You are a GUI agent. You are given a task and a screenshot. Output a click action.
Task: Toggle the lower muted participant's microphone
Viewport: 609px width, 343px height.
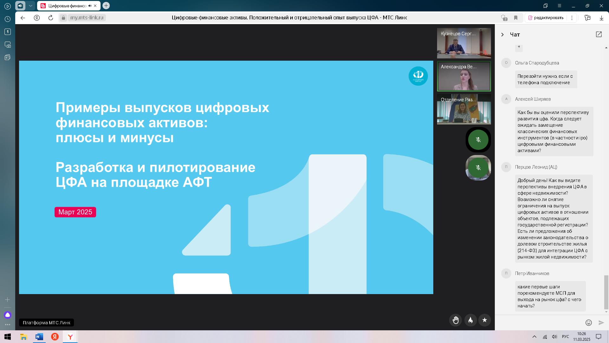tap(478, 168)
